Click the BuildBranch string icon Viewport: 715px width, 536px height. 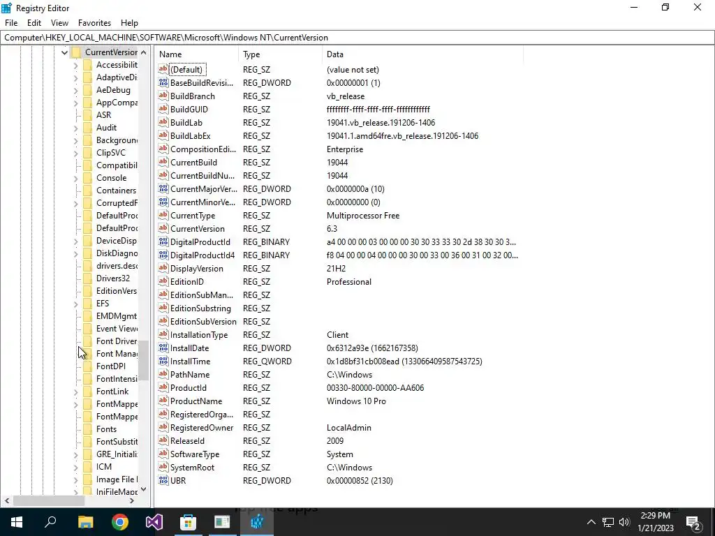coord(163,96)
